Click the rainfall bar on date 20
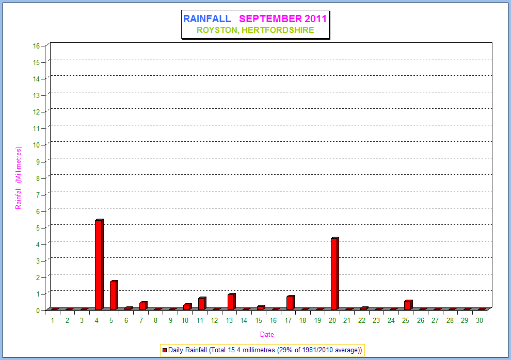Screen dimensions: 511x360 334,274
